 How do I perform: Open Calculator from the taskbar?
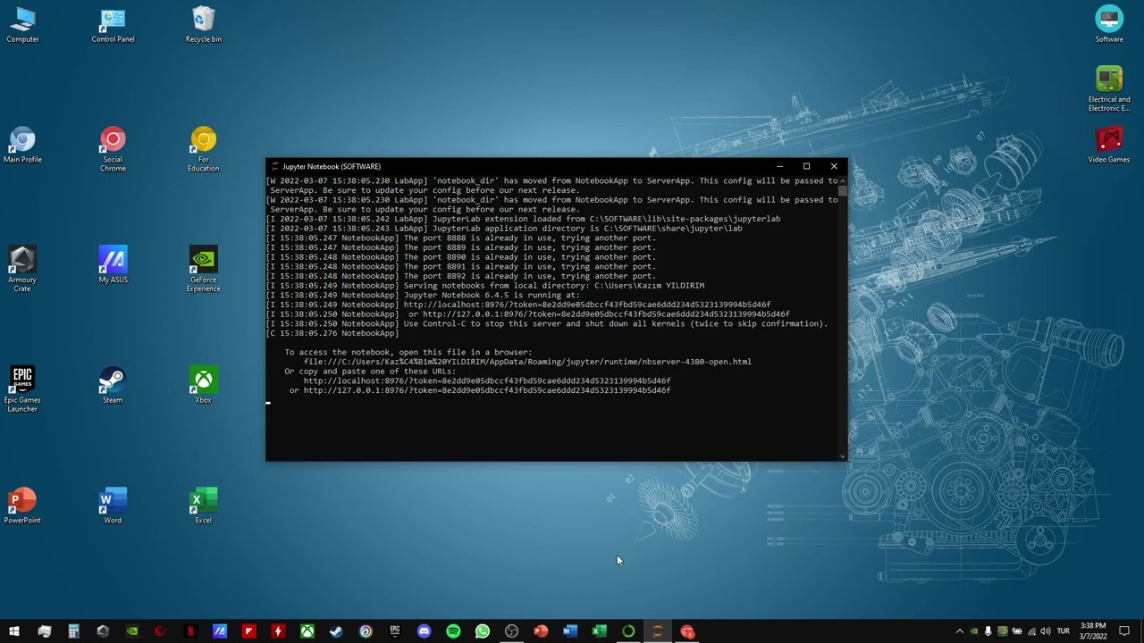click(x=73, y=631)
